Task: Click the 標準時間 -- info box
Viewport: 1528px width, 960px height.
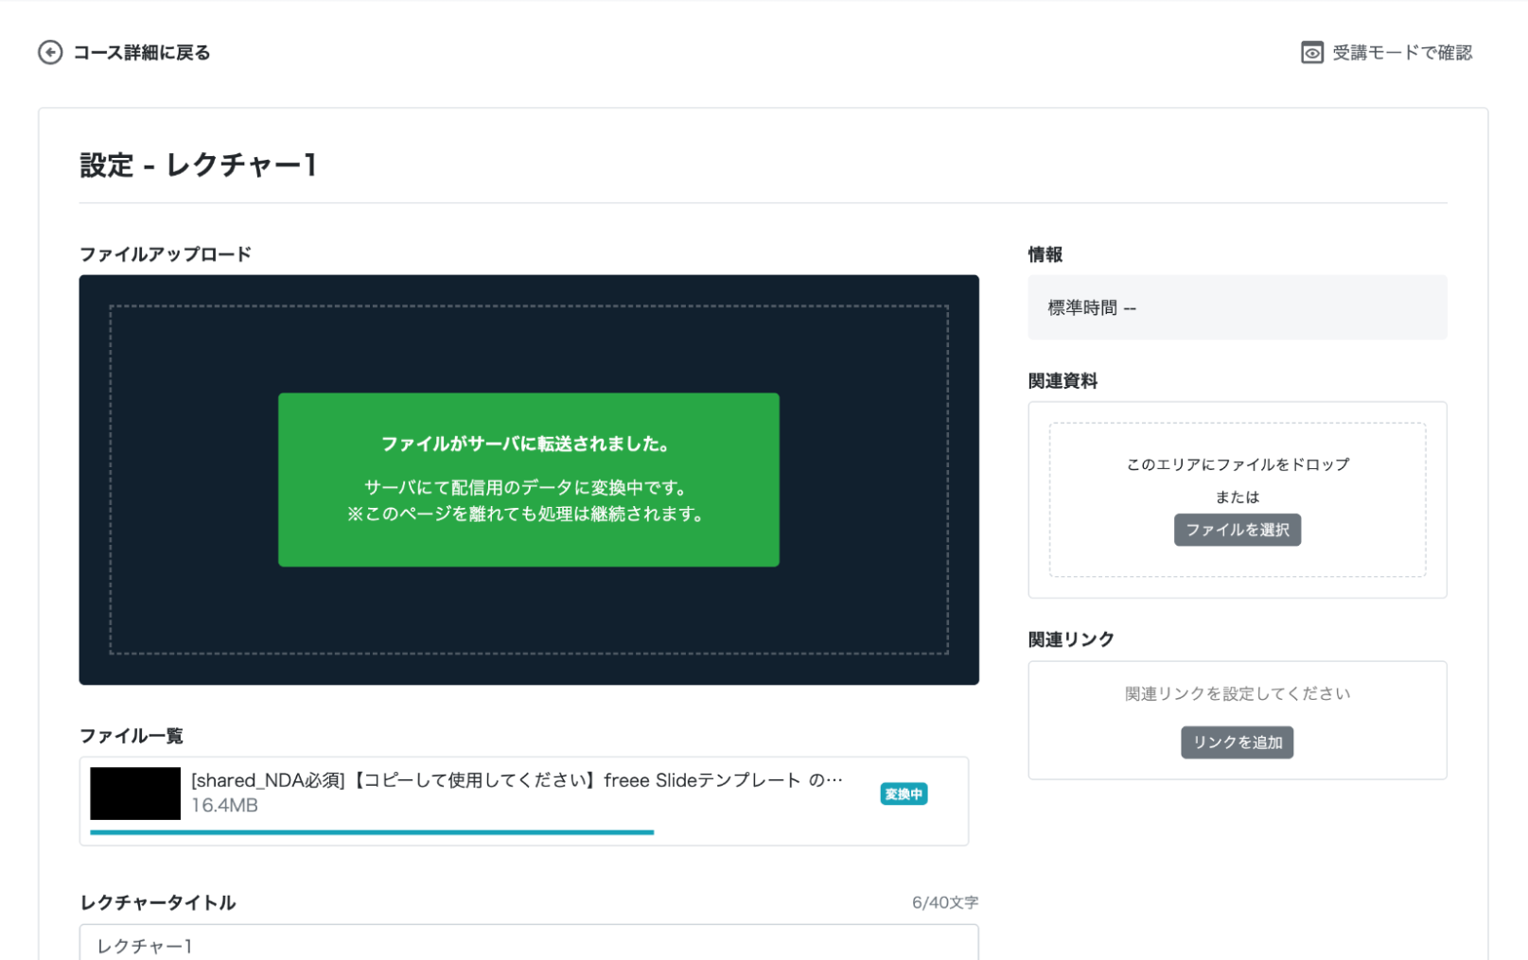Action: [1238, 307]
